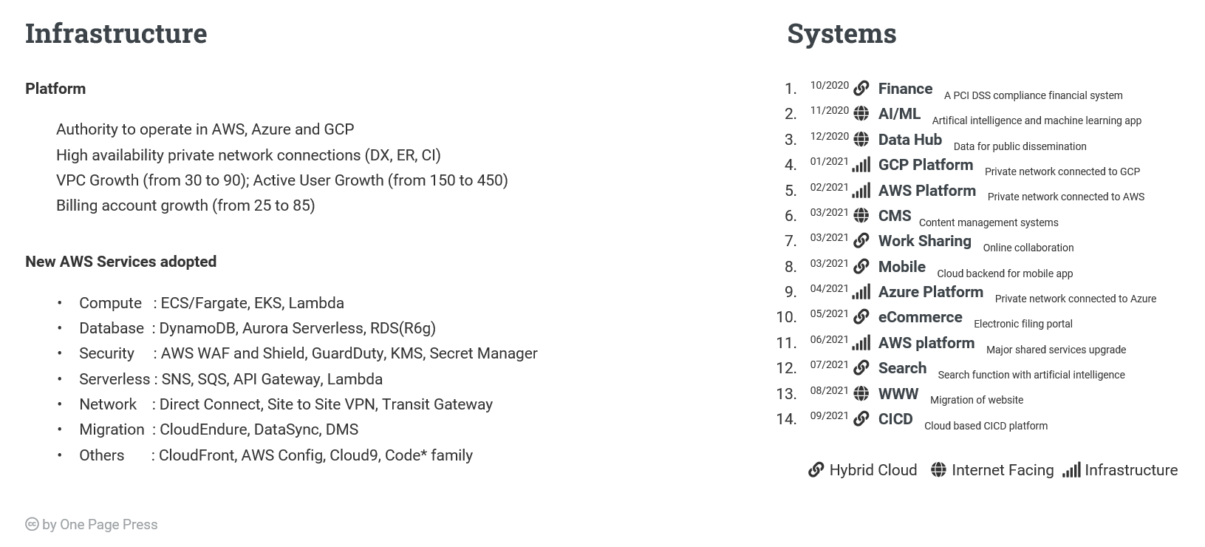Select the AWS Platform system title
The height and width of the screenshot is (547, 1205).
pyautogui.click(x=926, y=191)
